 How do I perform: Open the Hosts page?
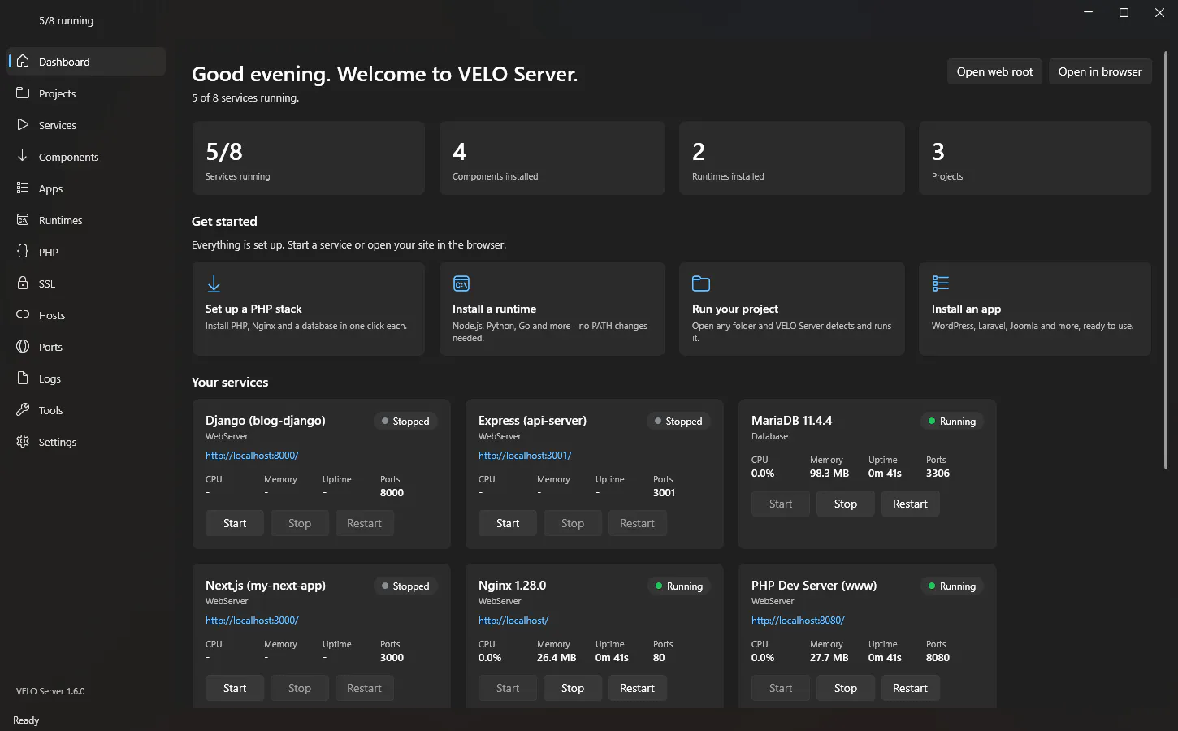coord(86,315)
